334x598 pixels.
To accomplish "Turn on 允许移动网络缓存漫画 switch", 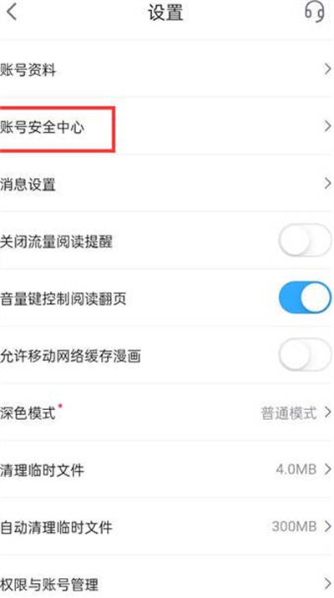I will pos(305,355).
